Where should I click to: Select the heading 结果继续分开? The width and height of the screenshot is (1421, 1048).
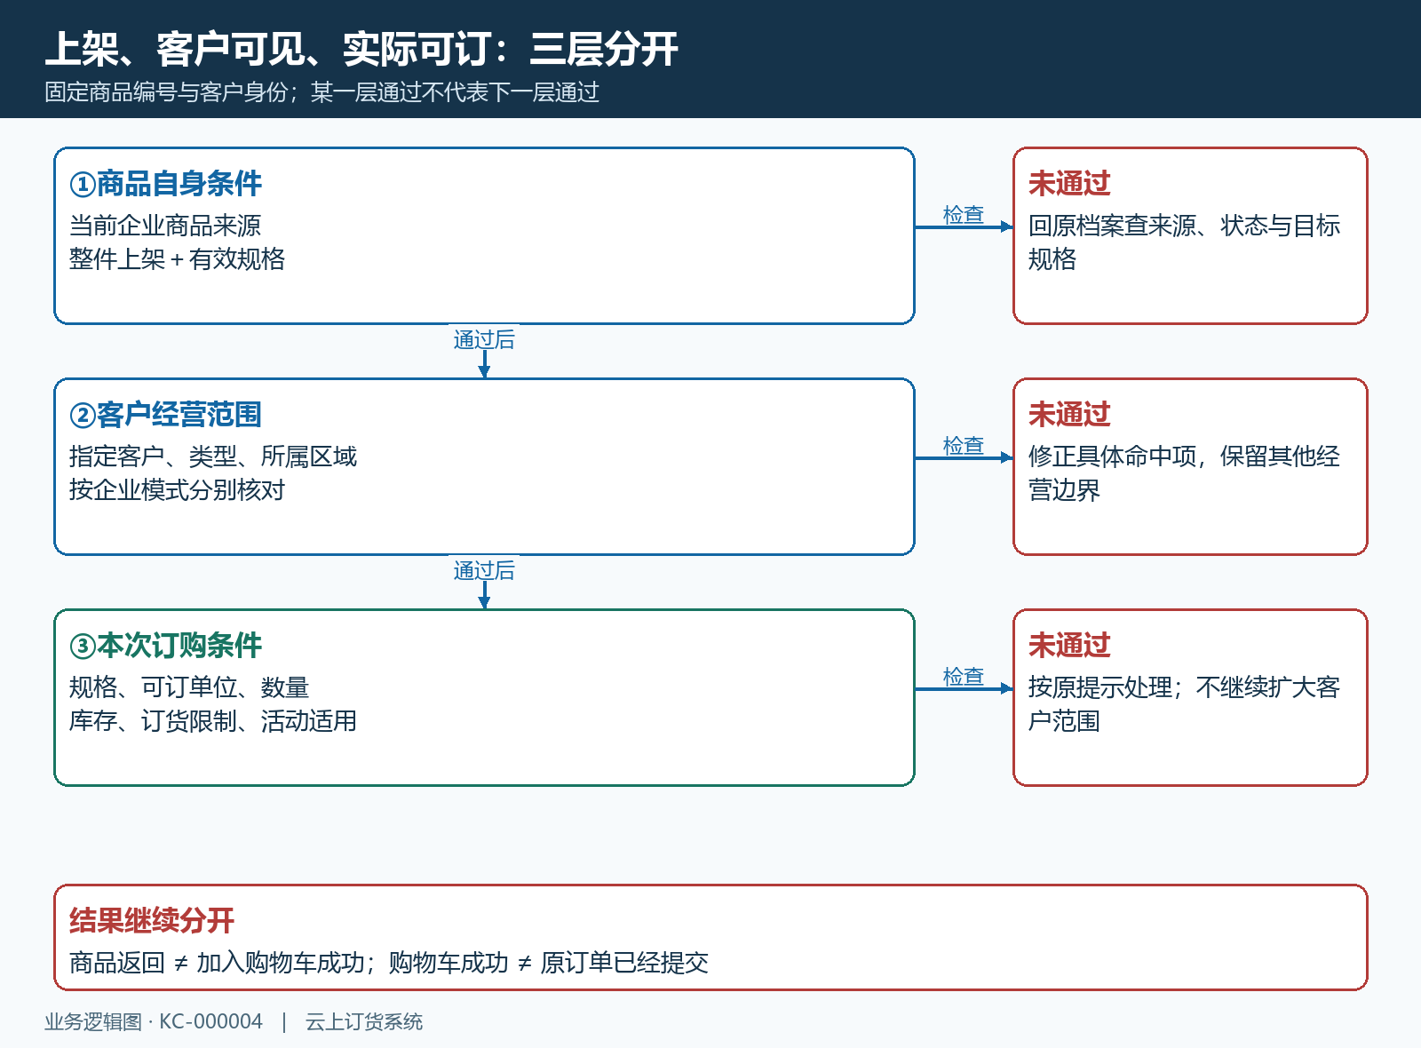pos(152,921)
